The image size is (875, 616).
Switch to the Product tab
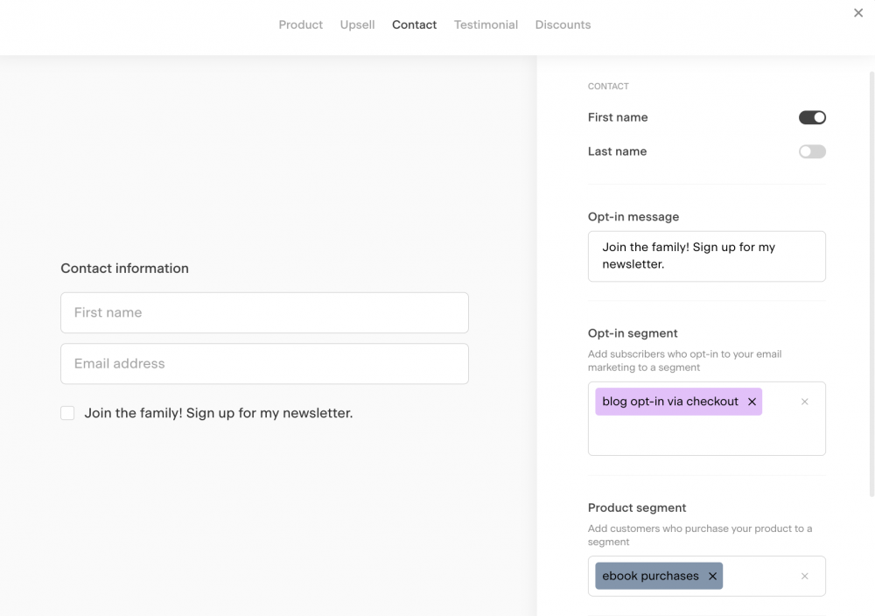[300, 24]
